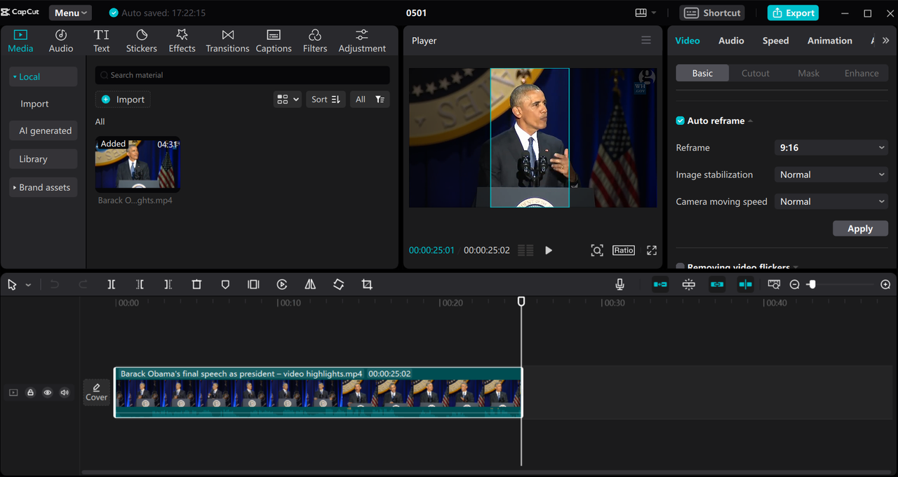Zoom in timeline with plus magnifier
Viewport: 898px width, 477px height.
pos(885,284)
